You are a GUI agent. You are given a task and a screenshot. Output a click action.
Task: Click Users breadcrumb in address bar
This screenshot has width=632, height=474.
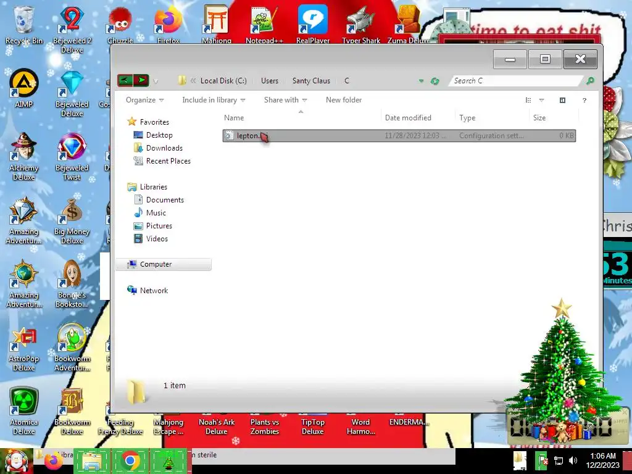coord(270,81)
